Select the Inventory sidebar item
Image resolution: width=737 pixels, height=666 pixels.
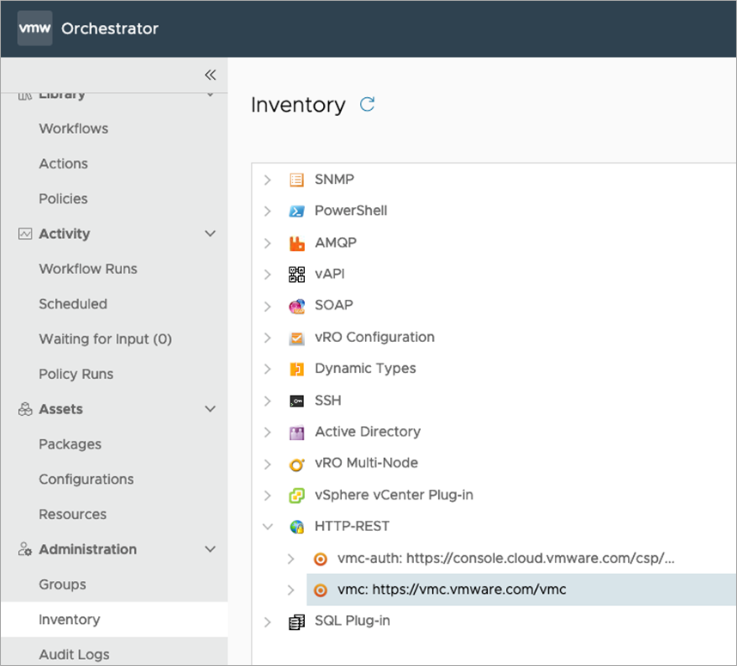(x=114, y=620)
